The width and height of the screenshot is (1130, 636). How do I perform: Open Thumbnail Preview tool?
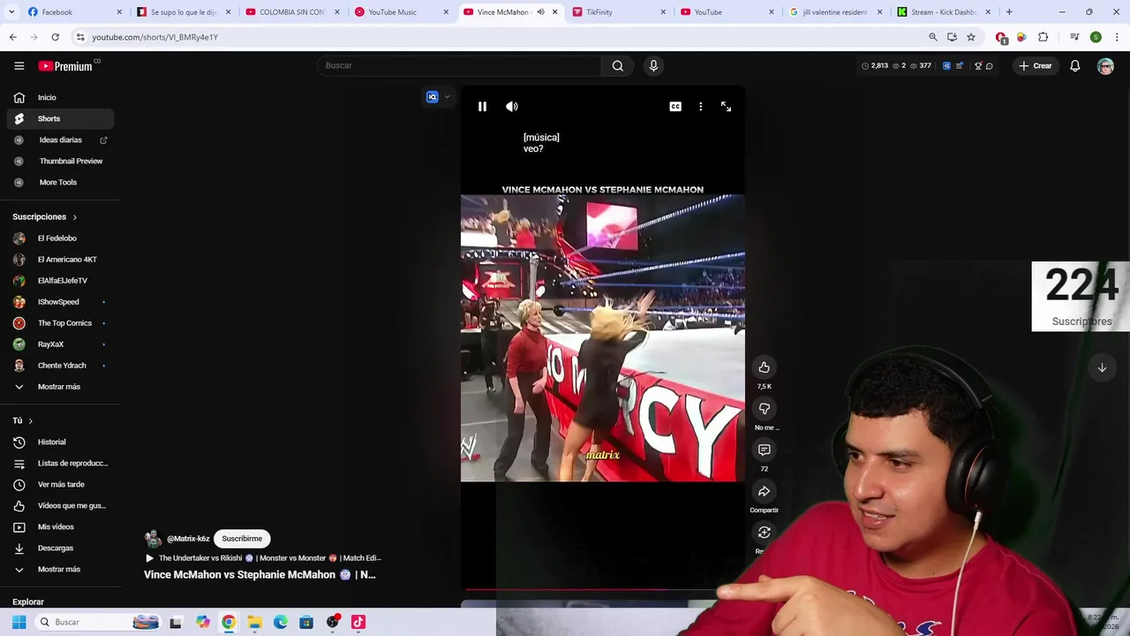pos(60,161)
